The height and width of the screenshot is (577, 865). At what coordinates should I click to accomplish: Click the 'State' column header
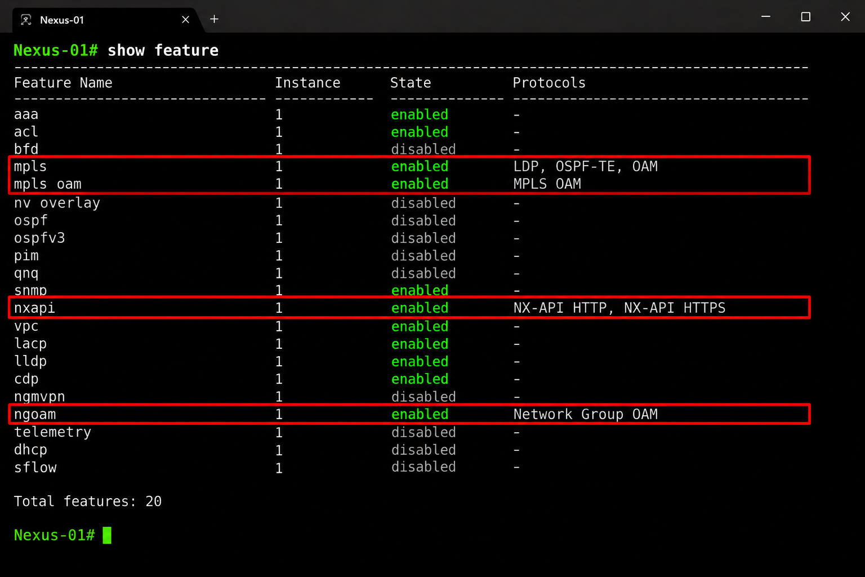pos(411,83)
